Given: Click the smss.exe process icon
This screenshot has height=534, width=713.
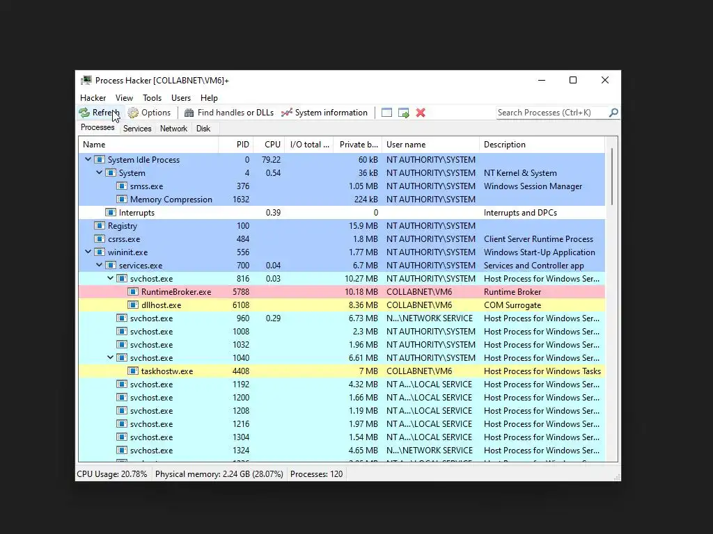Looking at the screenshot, I should pyautogui.click(x=121, y=186).
